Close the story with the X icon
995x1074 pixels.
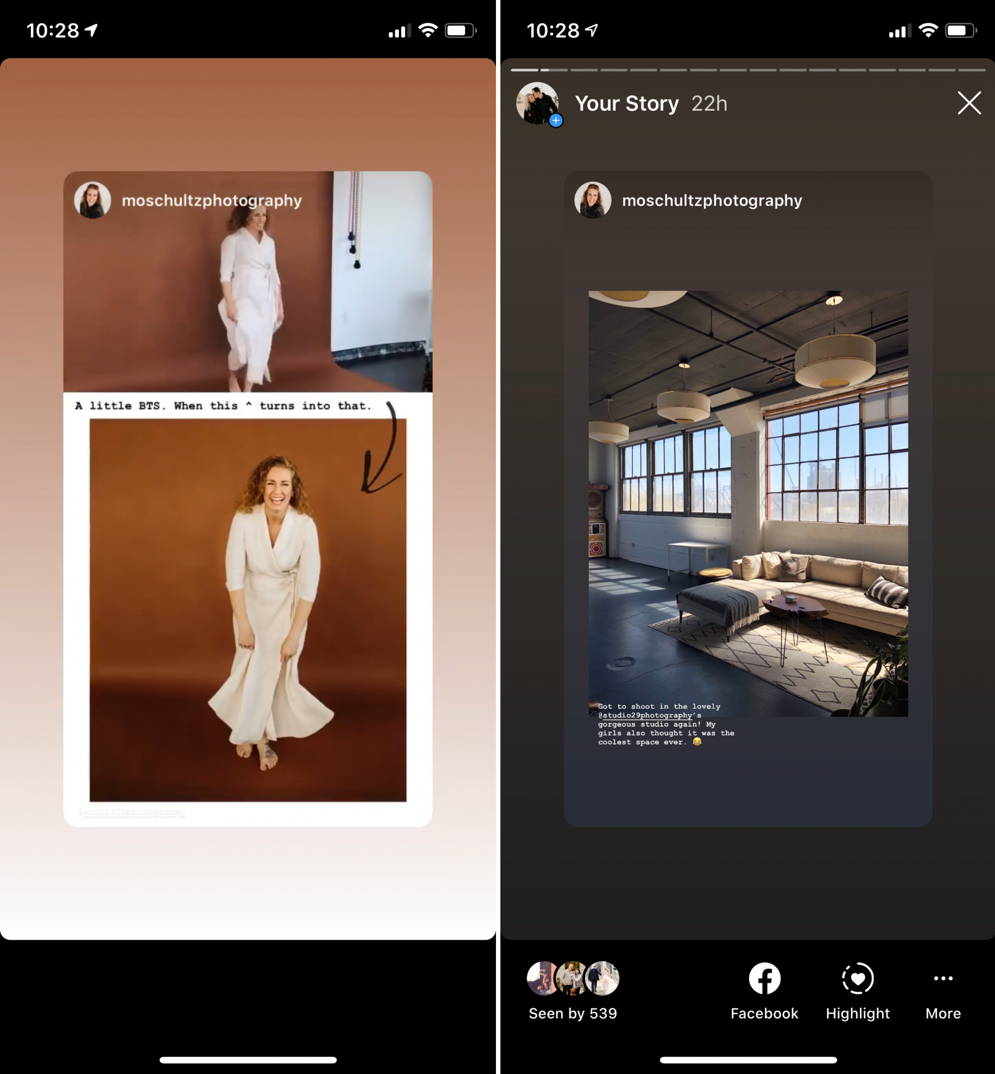[x=969, y=103]
